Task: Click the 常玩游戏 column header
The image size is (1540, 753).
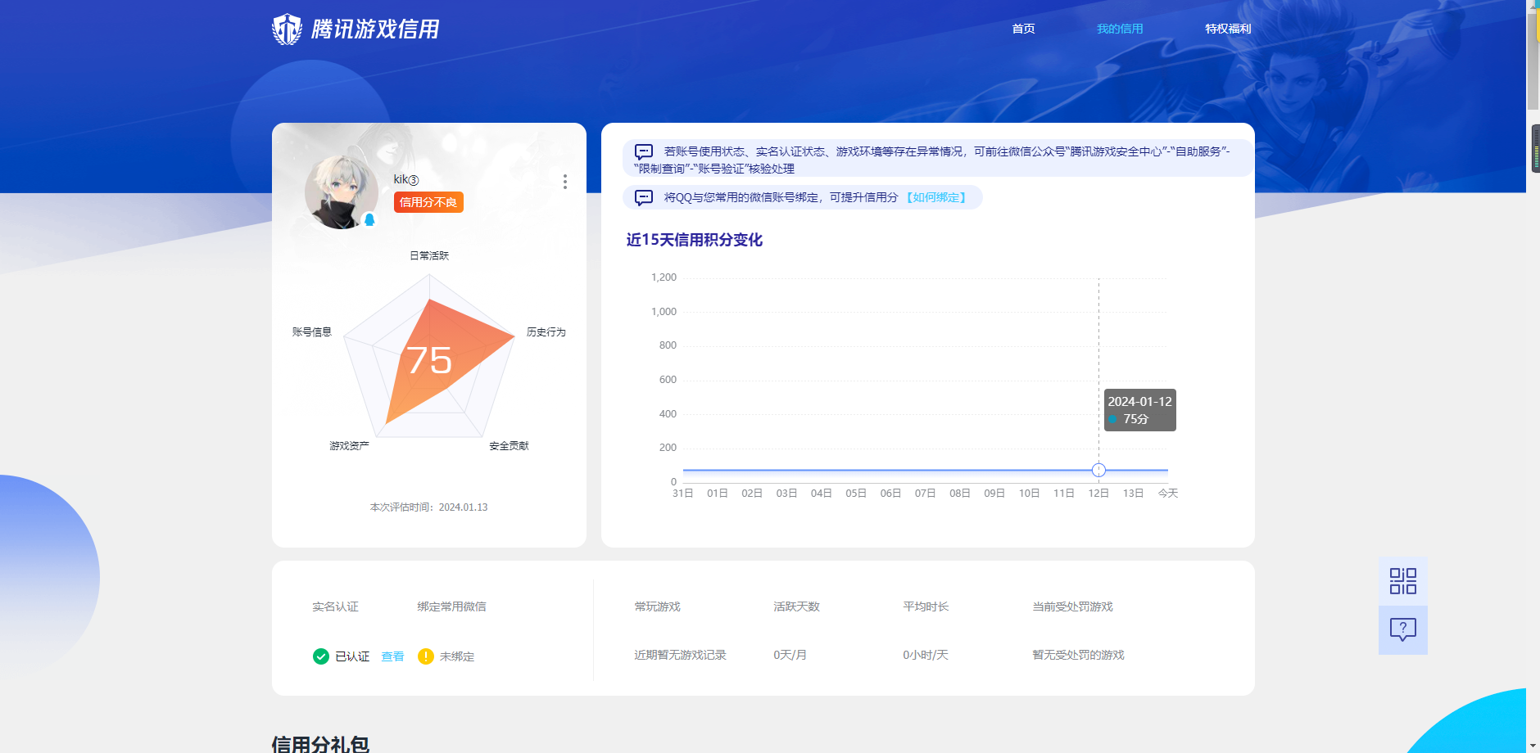Action: (657, 606)
